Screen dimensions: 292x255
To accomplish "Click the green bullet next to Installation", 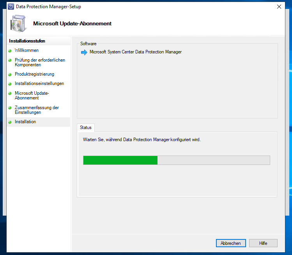I will tap(10, 122).
